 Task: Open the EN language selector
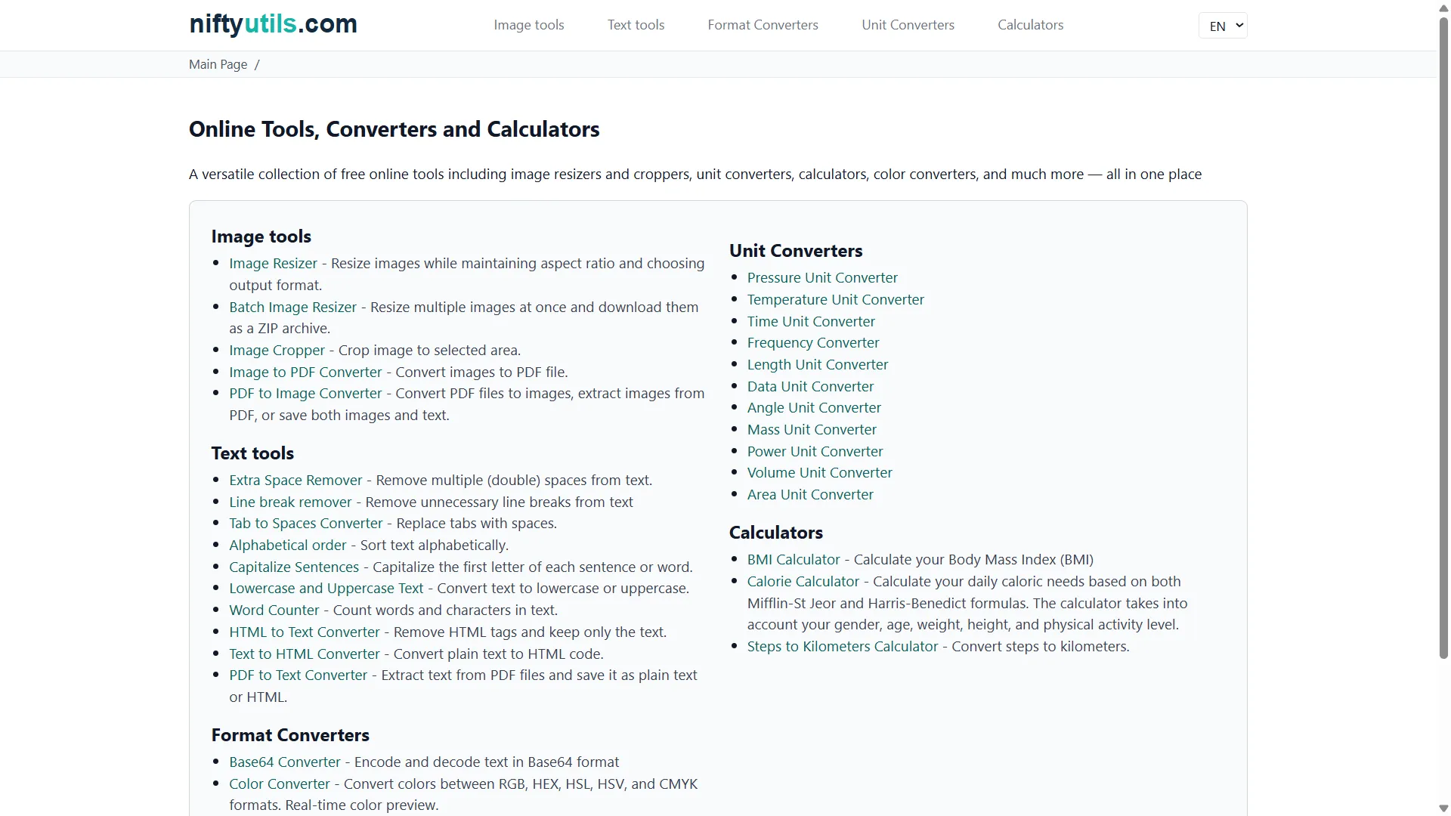click(1223, 25)
